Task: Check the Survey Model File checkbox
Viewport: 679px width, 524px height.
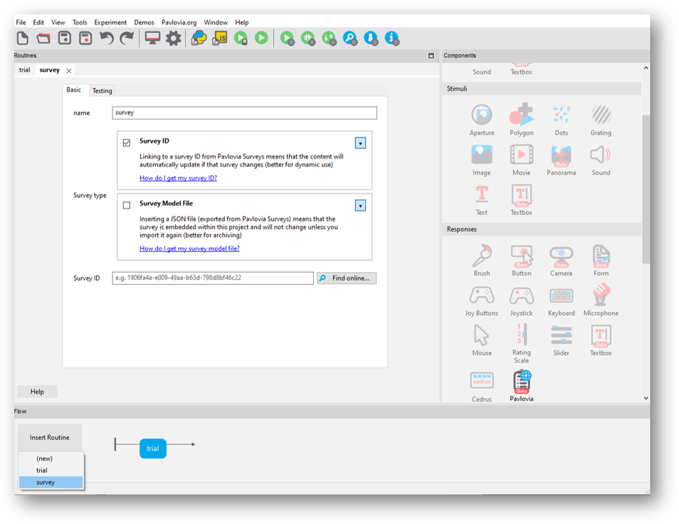Action: click(126, 205)
